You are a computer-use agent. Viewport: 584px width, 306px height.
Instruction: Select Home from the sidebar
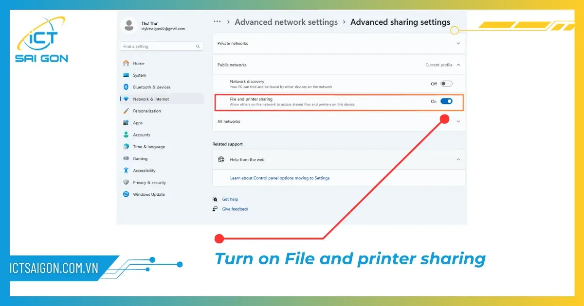(x=138, y=63)
